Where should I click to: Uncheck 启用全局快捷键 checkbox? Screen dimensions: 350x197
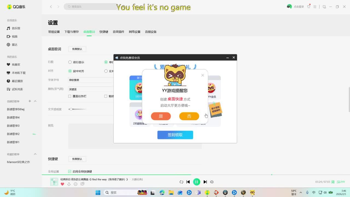70,172
